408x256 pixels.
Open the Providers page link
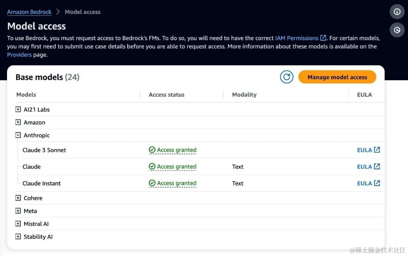[x=19, y=55]
